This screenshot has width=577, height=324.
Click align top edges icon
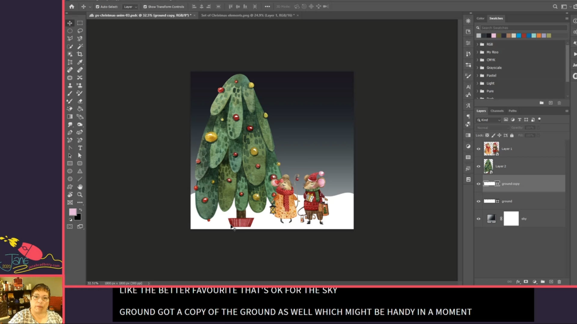(230, 7)
